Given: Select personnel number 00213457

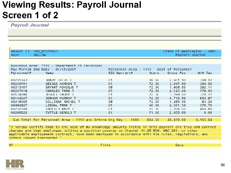Looking at the screenshot, I should 19,87.
